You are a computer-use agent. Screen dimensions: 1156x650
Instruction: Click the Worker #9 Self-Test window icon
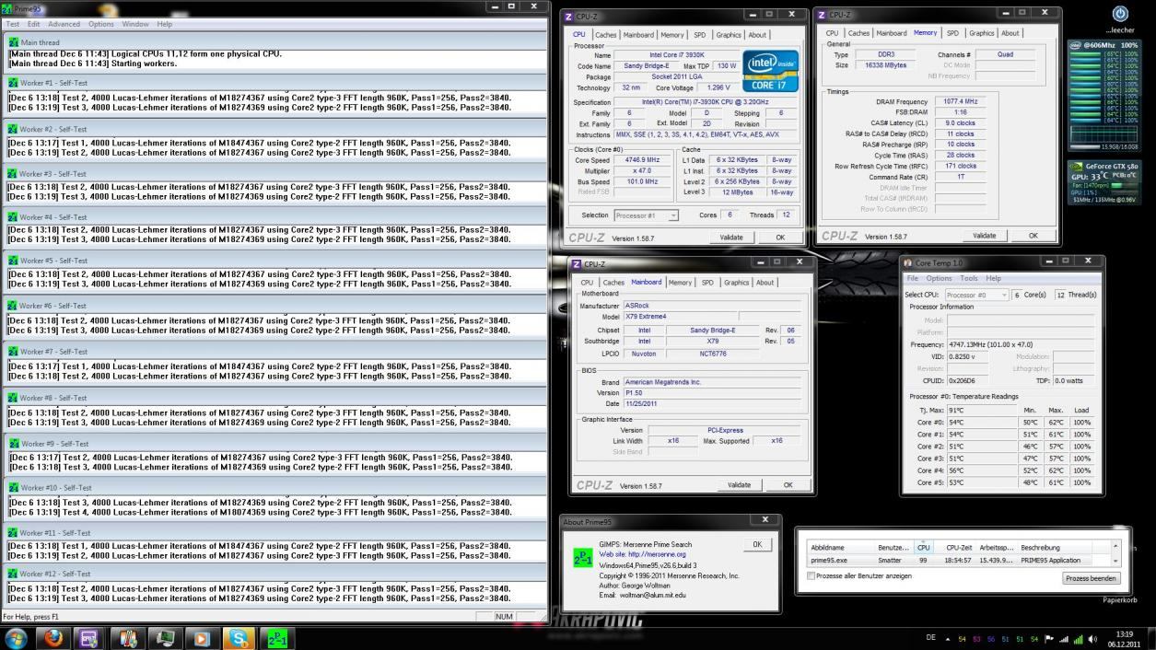coord(13,443)
